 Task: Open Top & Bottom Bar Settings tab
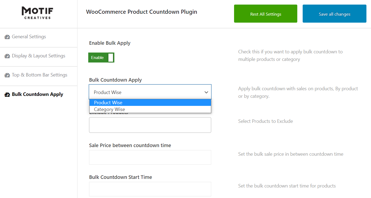click(x=38, y=76)
